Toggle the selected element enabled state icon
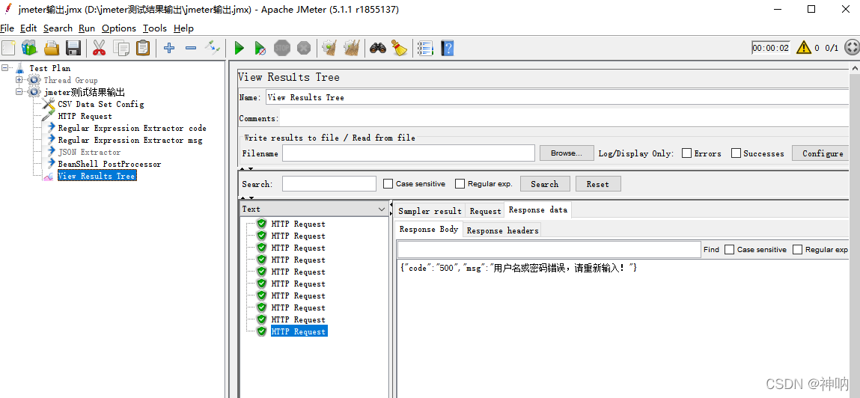This screenshot has width=860, height=398. pyautogui.click(x=213, y=48)
